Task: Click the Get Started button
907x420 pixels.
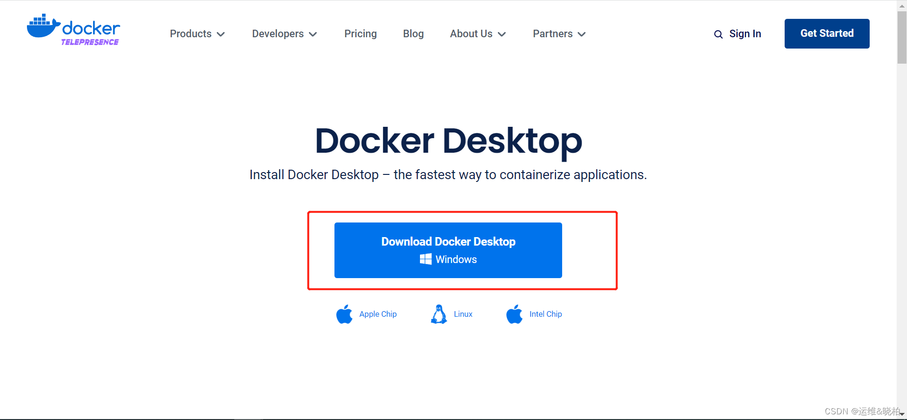Action: click(827, 33)
